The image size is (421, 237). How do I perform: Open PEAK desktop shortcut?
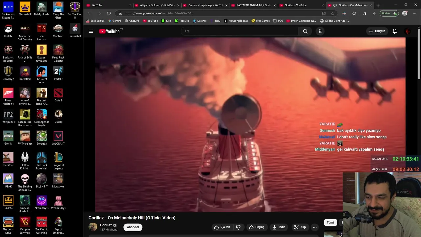8,181
